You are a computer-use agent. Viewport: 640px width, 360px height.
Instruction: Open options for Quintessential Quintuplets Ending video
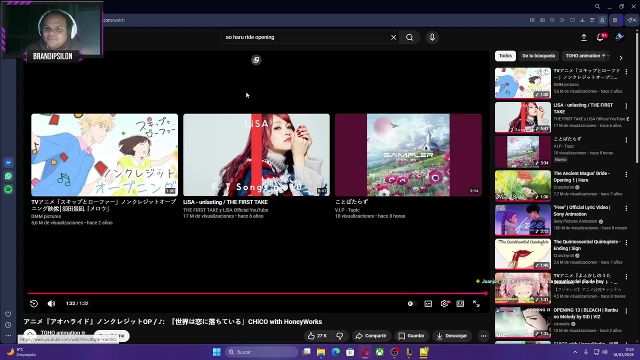626,242
